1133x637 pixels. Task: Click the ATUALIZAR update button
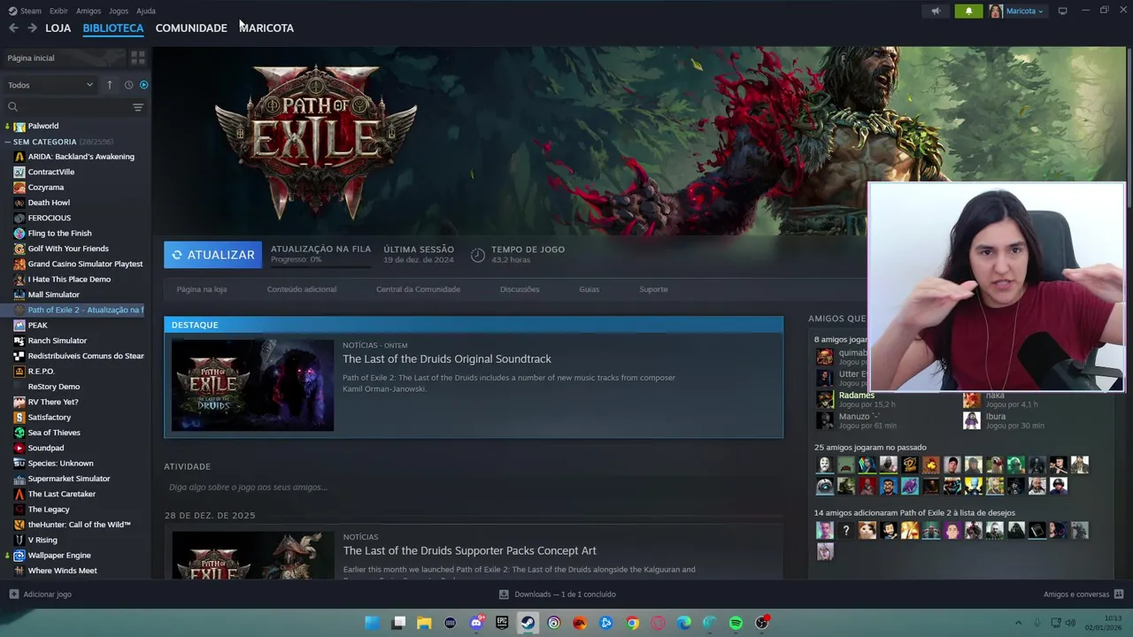(x=212, y=255)
